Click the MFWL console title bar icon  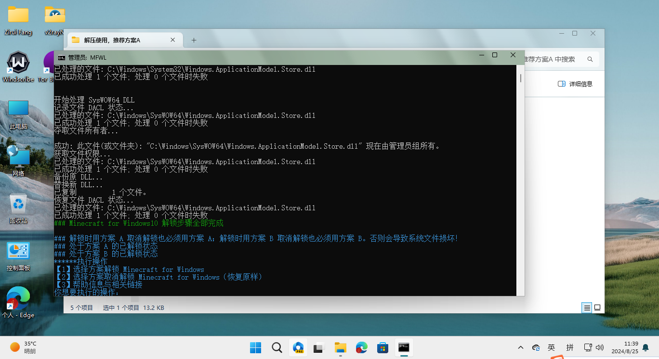tap(62, 57)
